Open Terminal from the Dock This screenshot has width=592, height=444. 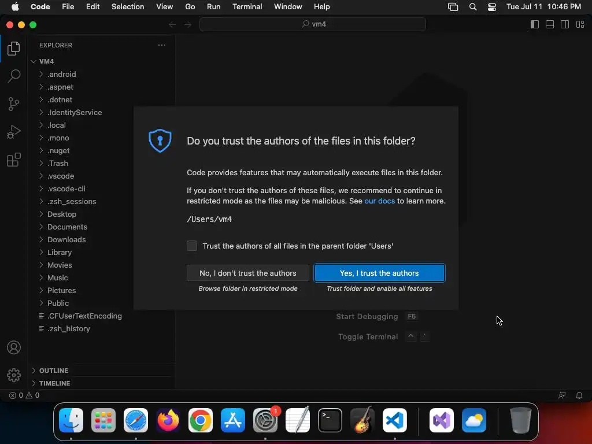point(330,420)
